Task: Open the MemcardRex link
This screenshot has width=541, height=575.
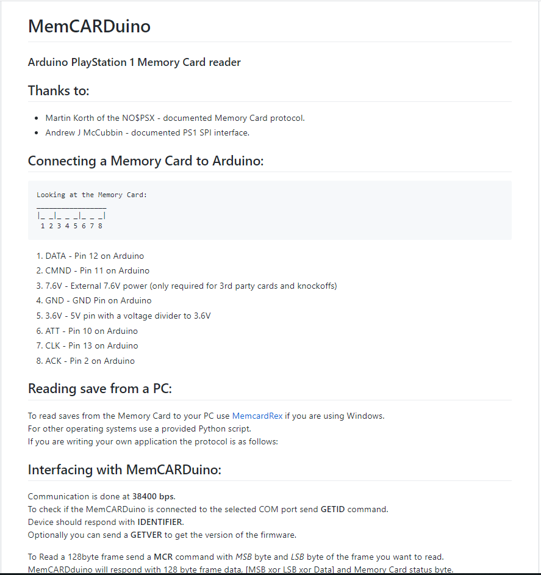Action: (257, 416)
